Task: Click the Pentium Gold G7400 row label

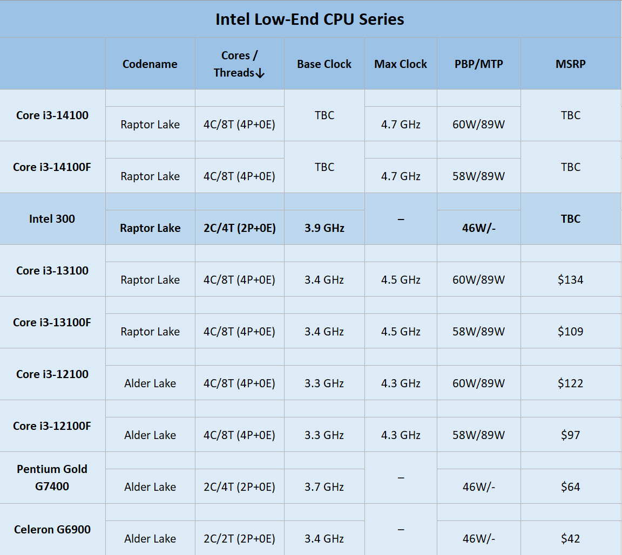Action: [52, 477]
